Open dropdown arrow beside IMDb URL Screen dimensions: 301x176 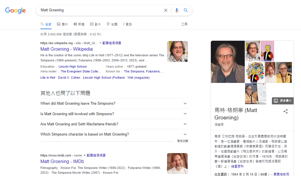click(x=85, y=155)
